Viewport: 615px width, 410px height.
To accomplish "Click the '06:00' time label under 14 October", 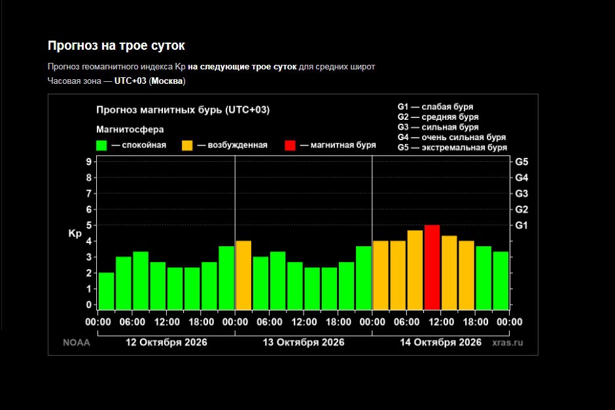I will pyautogui.click(x=407, y=322).
